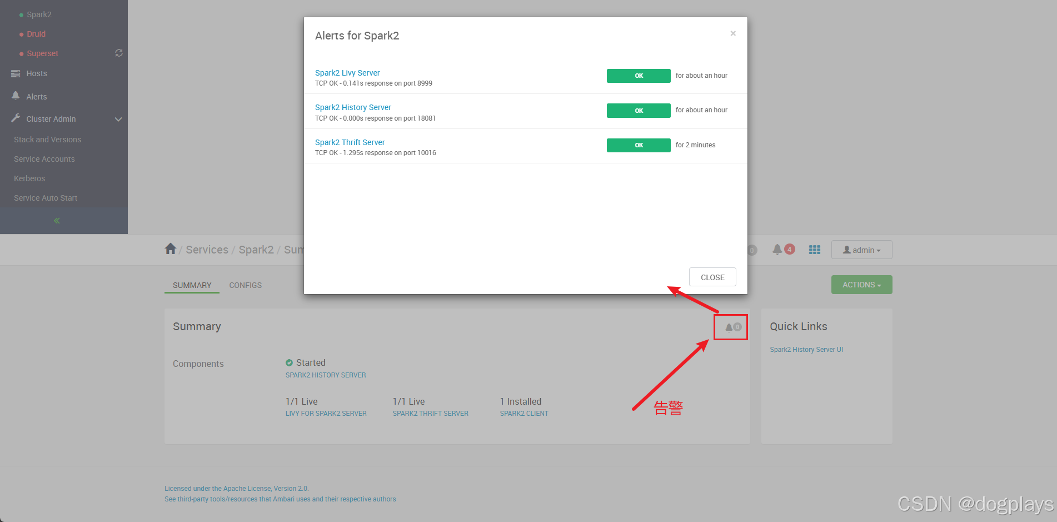
Task: Open Service Auto Start page
Action: (x=46, y=198)
